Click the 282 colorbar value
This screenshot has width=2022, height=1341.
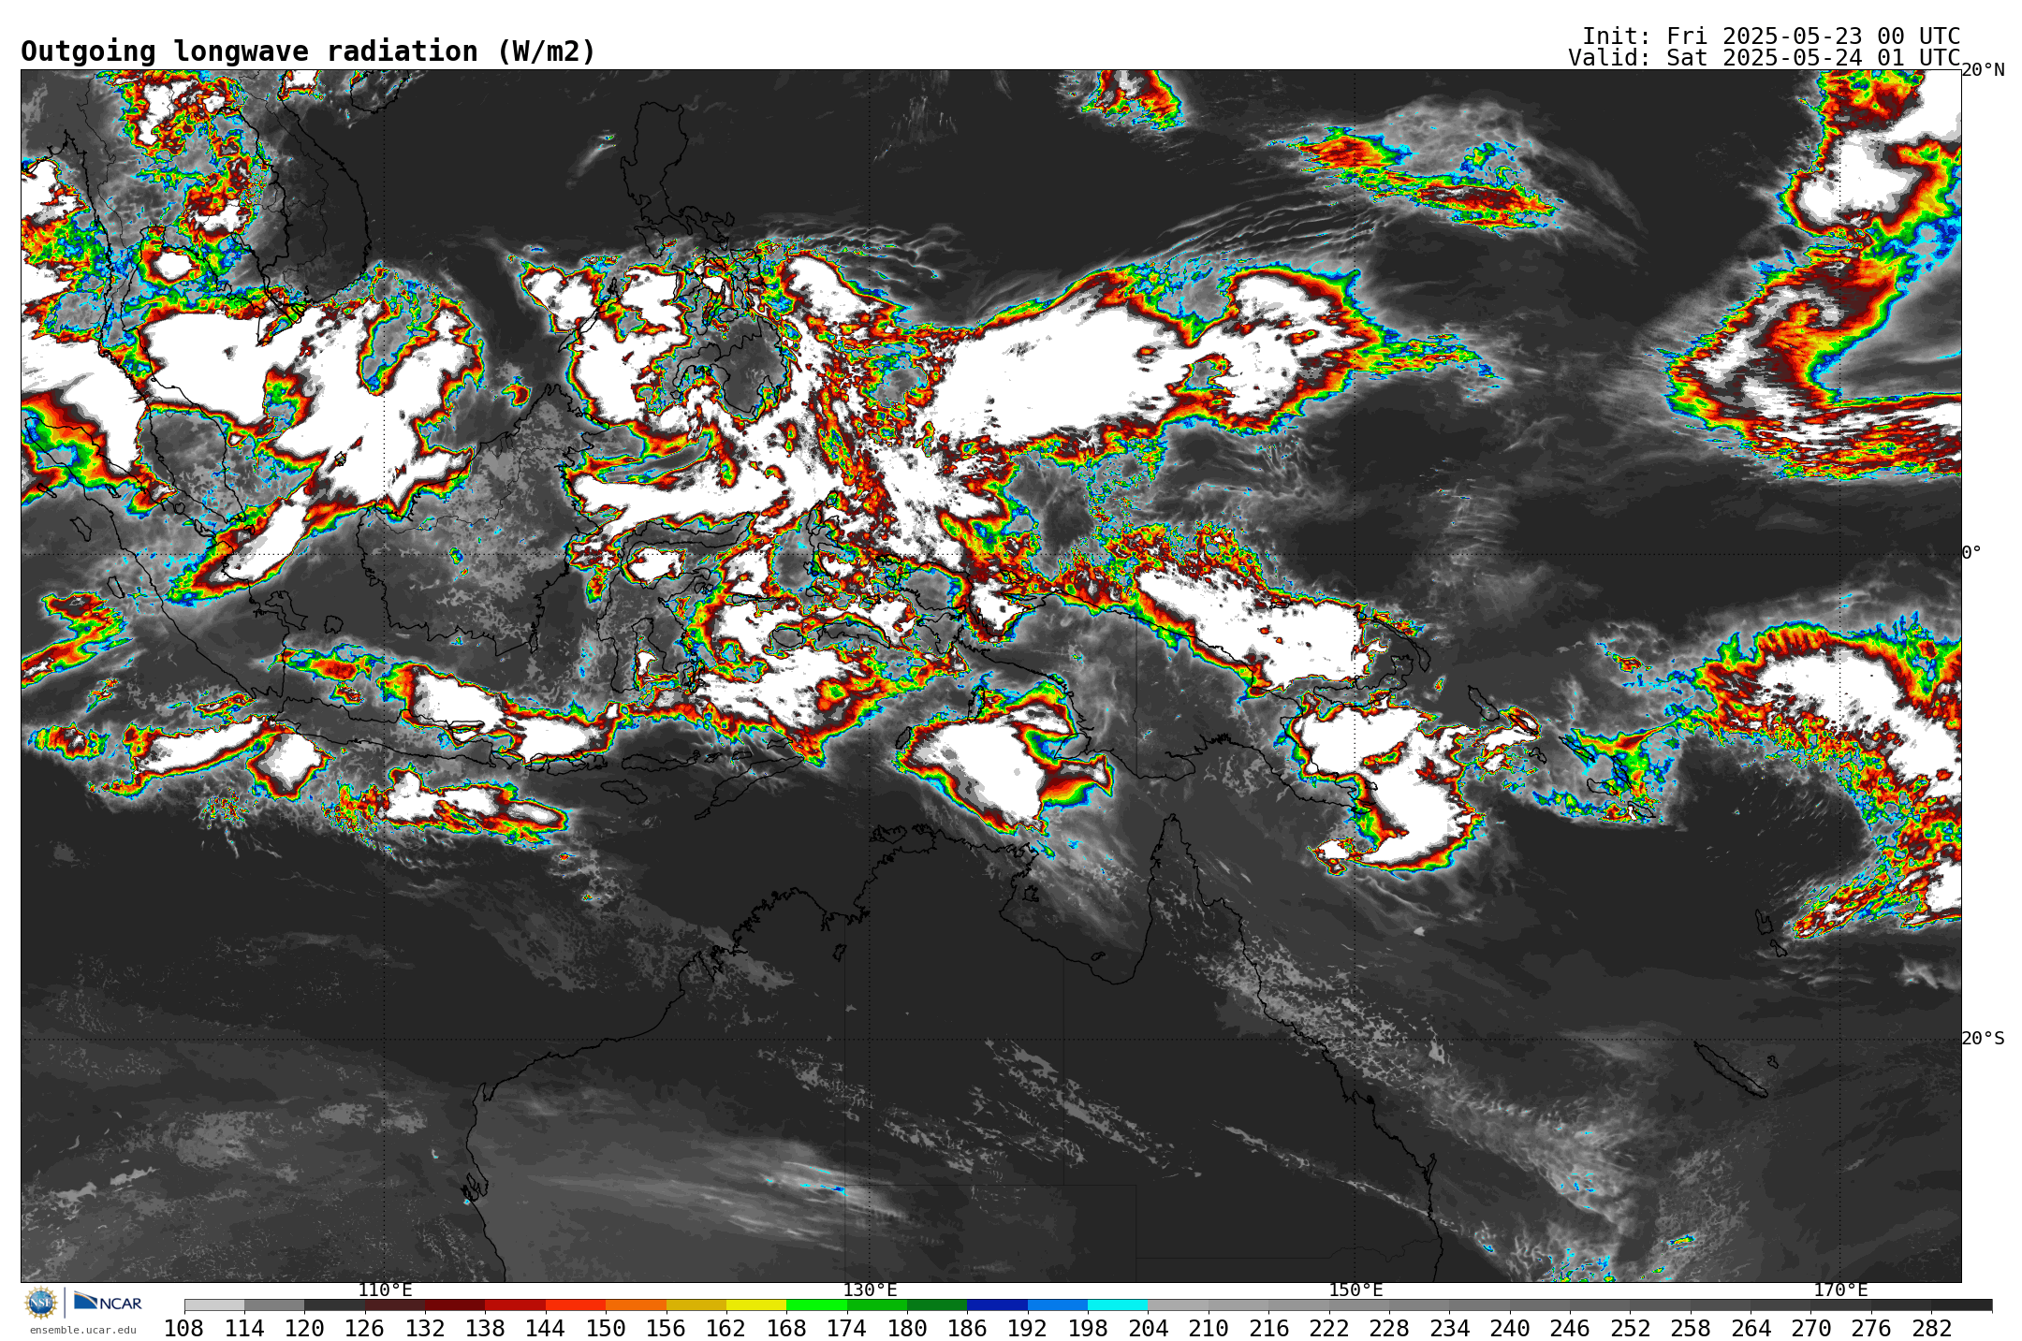[x=1931, y=1328]
